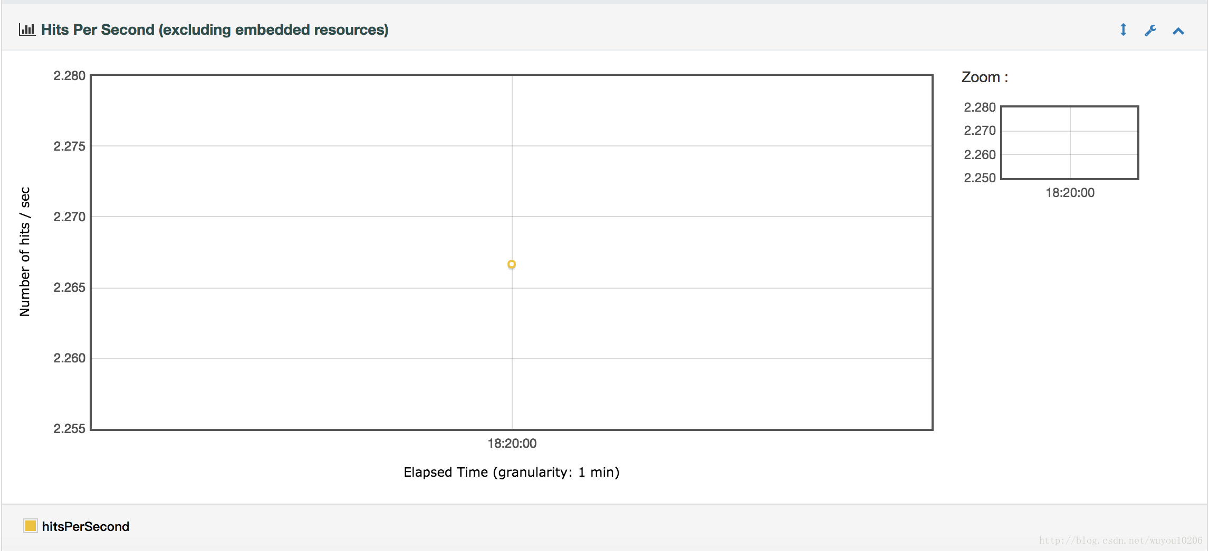Click the 2.275 y-axis label
1209x551 pixels.
(x=69, y=146)
